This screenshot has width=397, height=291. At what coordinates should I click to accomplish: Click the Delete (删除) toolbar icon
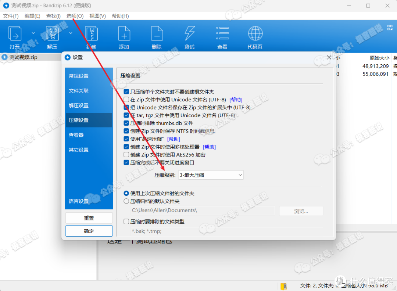tap(157, 33)
